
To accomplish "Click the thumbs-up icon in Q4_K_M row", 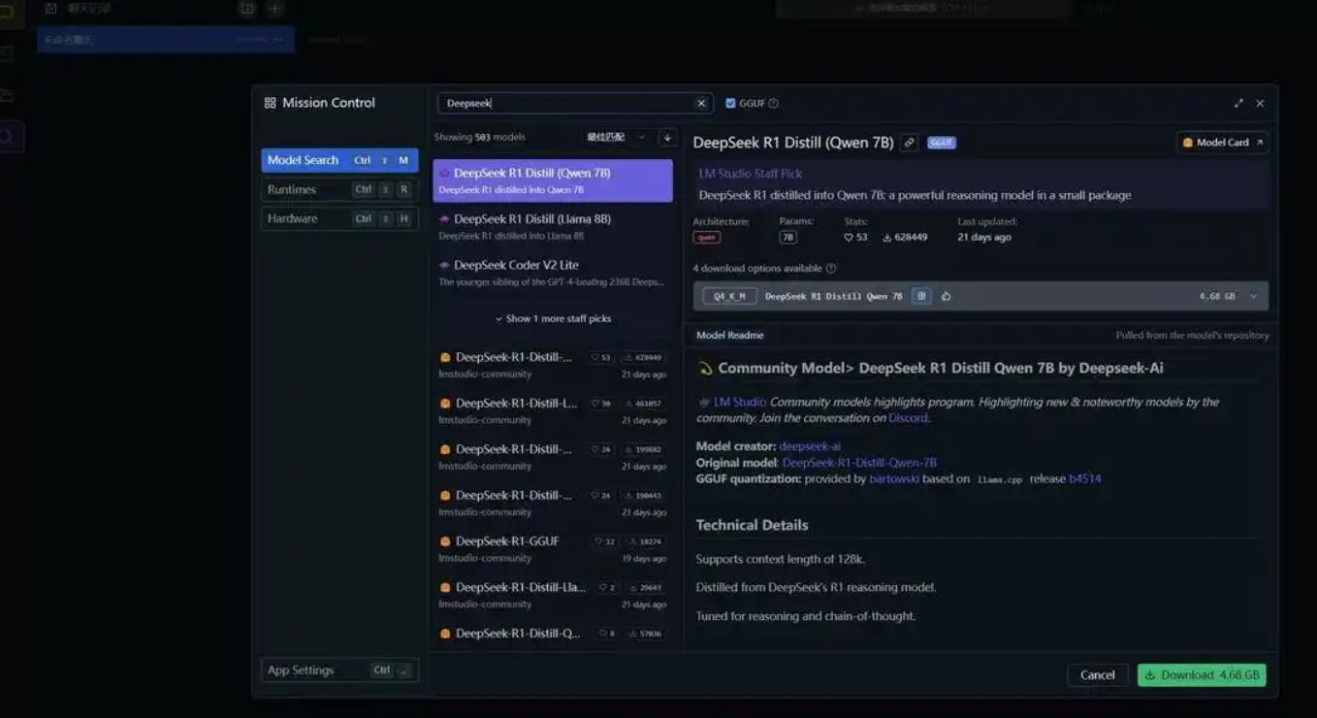I will click(947, 296).
